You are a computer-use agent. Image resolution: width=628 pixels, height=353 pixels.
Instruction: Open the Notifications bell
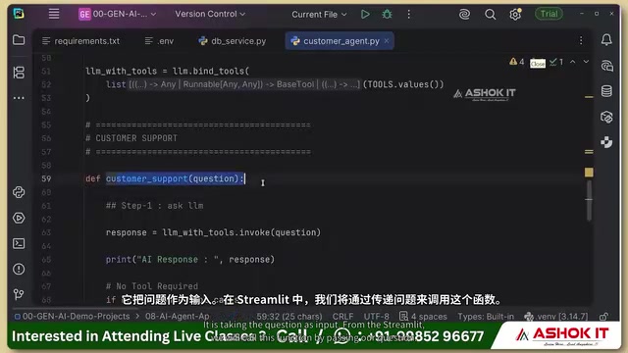(606, 39)
